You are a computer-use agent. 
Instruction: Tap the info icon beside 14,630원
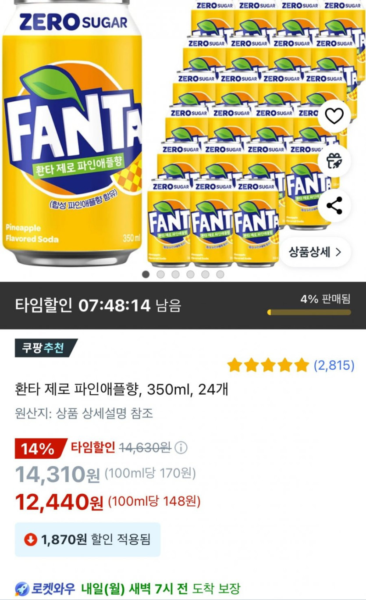[181, 448]
